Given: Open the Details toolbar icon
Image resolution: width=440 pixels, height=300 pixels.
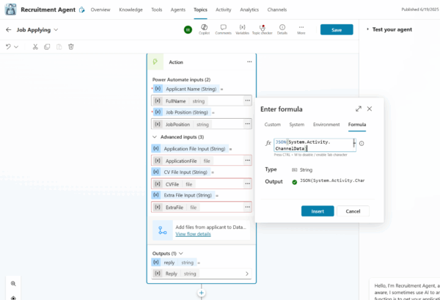Looking at the screenshot, I should (282, 29).
